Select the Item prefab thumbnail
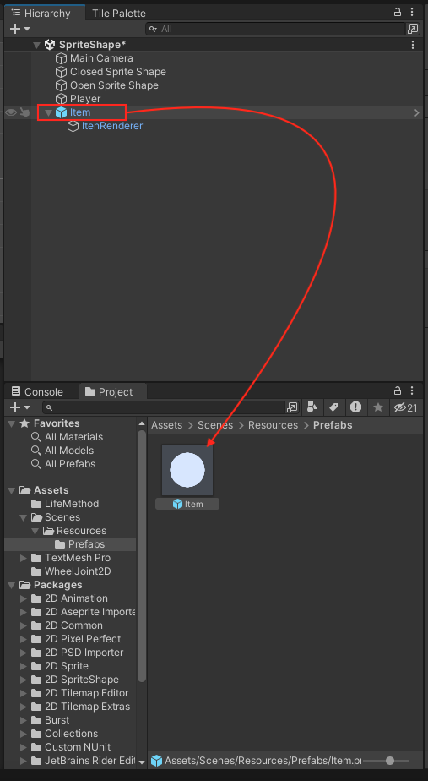The image size is (428, 781). pos(187,470)
